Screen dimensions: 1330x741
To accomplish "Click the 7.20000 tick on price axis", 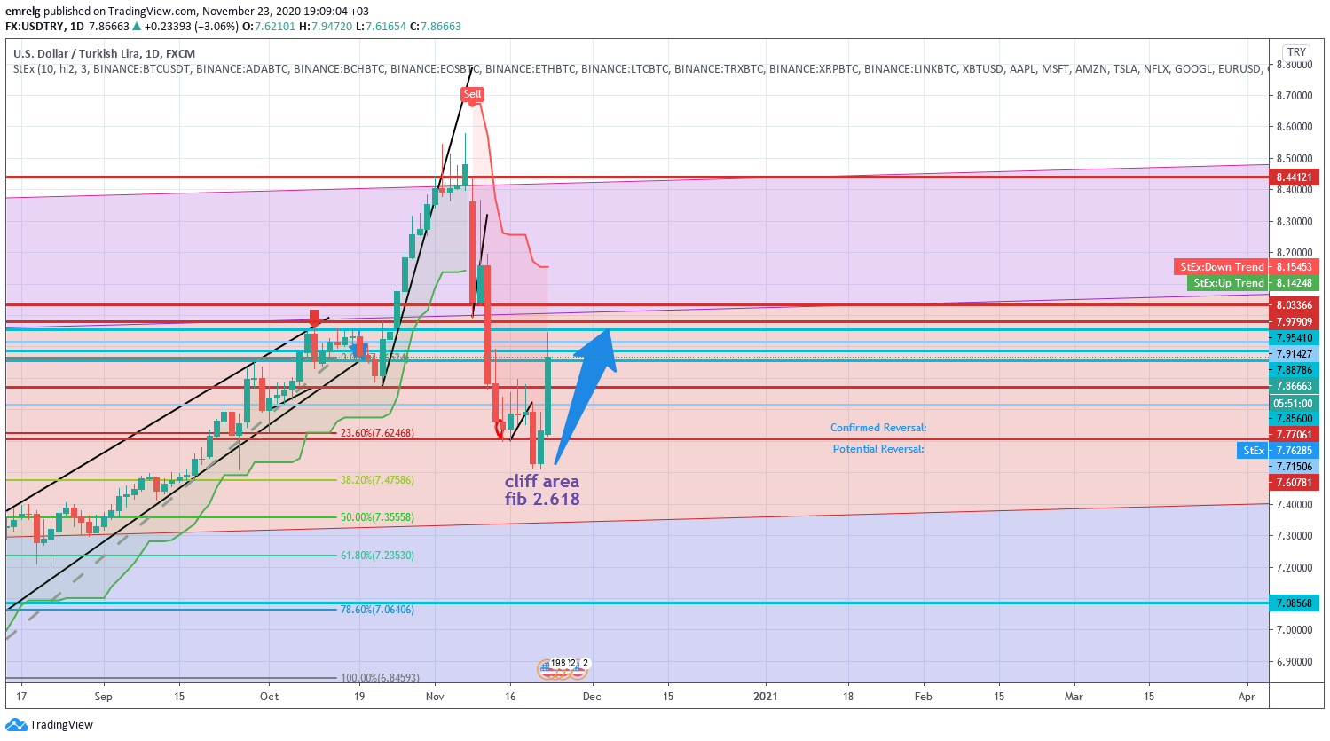I will tap(1295, 568).
